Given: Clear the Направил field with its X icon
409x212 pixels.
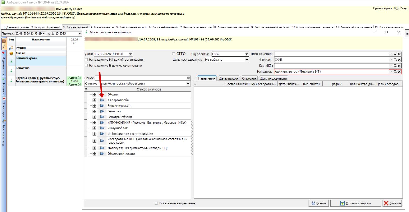Looking at the screenshot, I should coord(399,72).
